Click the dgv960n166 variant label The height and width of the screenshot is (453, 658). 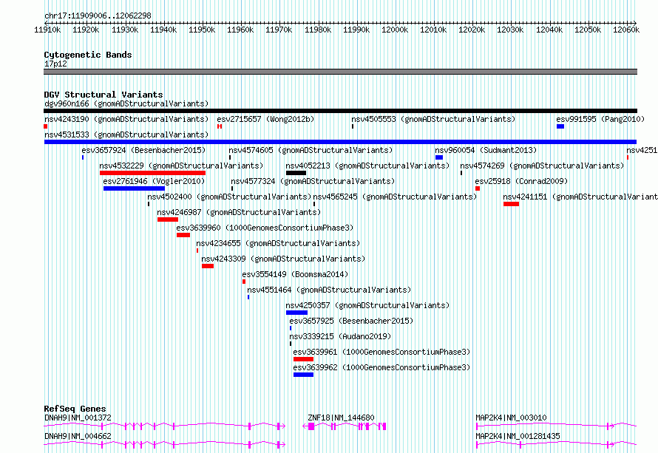click(x=126, y=103)
